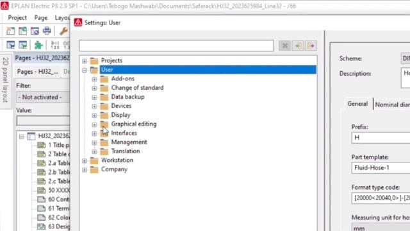This screenshot has height=231, width=410.
Task: Open the Page menu
Action: click(41, 18)
